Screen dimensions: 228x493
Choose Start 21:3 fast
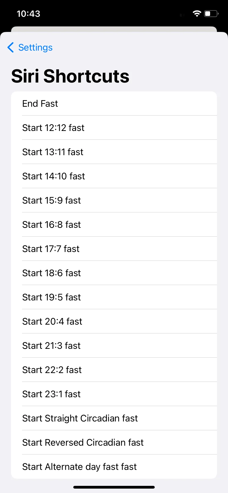(114, 346)
